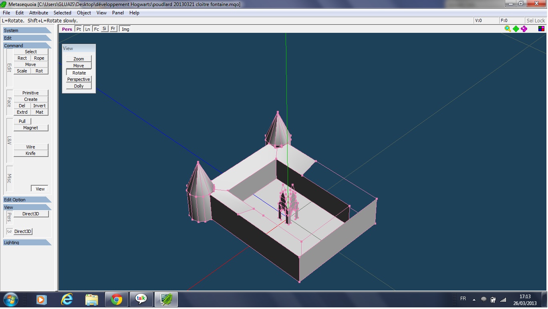This screenshot has height=309, width=548.
Task: Open the Attribute menu
Action: pyautogui.click(x=38, y=13)
